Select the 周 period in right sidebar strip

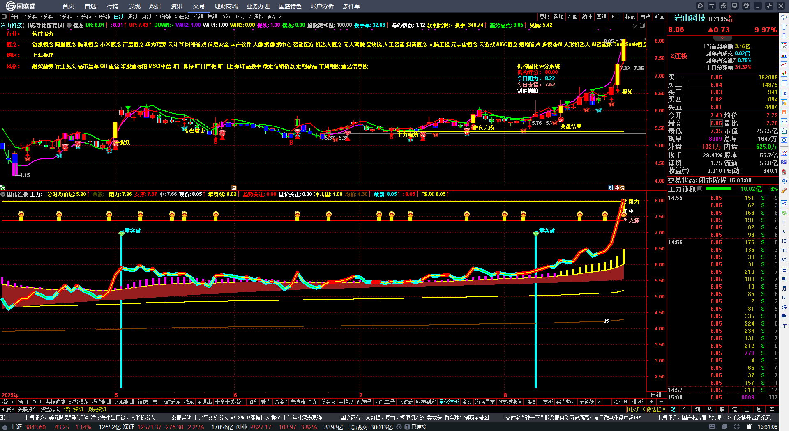784,279
